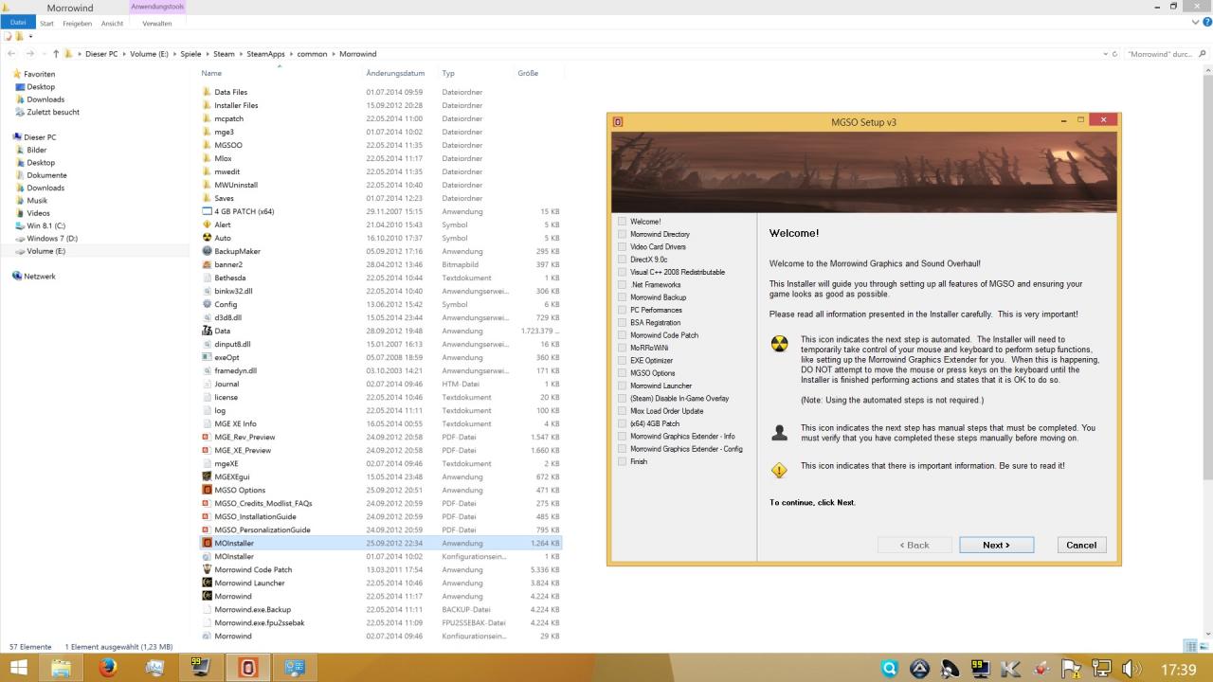
Task: Open the Verwalten ribbon tab
Action: tap(157, 23)
